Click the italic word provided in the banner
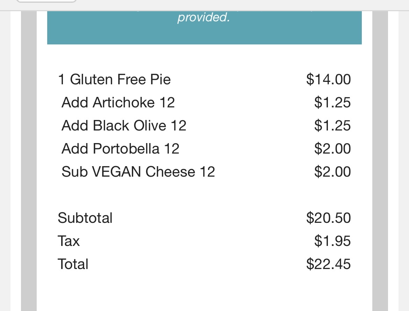 coord(203,17)
